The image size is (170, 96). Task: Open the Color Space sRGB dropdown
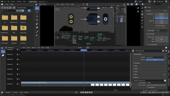click(156, 83)
